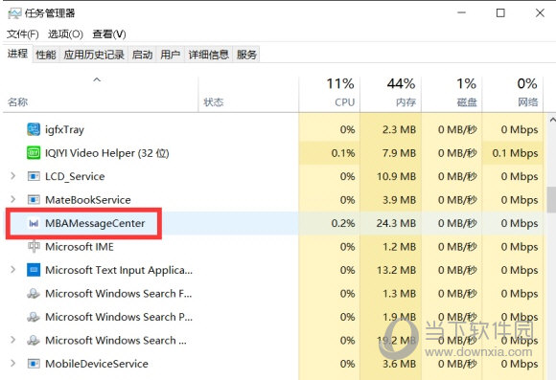Select the MBAMessageCenter process name
556x380 pixels.
95,223
